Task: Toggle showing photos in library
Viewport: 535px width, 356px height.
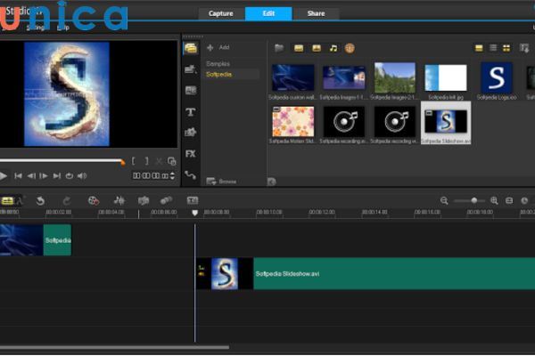Action: click(x=317, y=48)
